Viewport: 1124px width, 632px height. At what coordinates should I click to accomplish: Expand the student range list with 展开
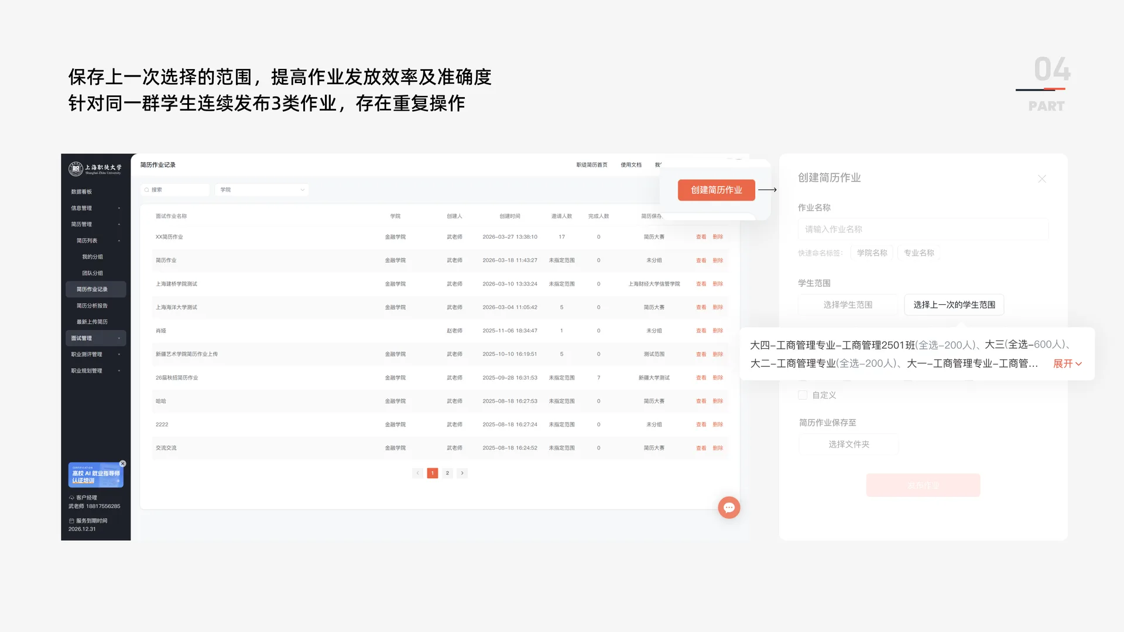[x=1067, y=363]
